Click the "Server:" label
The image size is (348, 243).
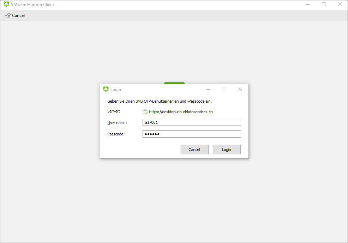(114, 111)
